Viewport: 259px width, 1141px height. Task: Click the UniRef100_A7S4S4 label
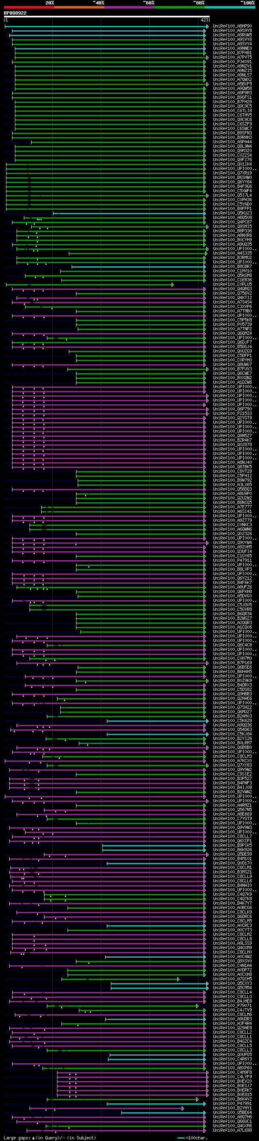(232, 302)
